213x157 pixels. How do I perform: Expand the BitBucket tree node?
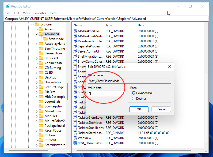(x=37, y=58)
